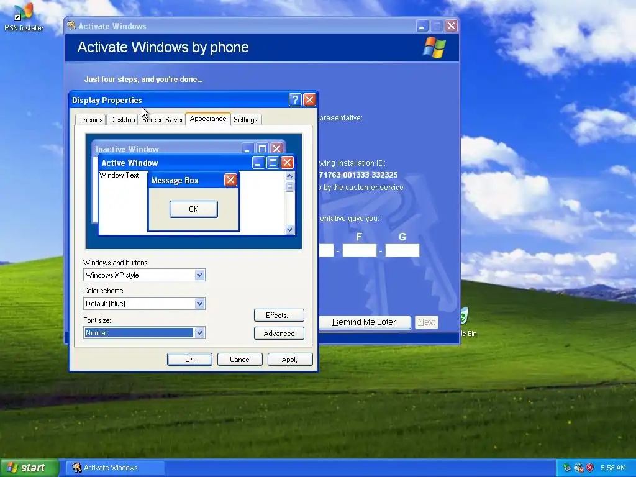
Task: Open the Color scheme dropdown
Action: pyautogui.click(x=199, y=303)
